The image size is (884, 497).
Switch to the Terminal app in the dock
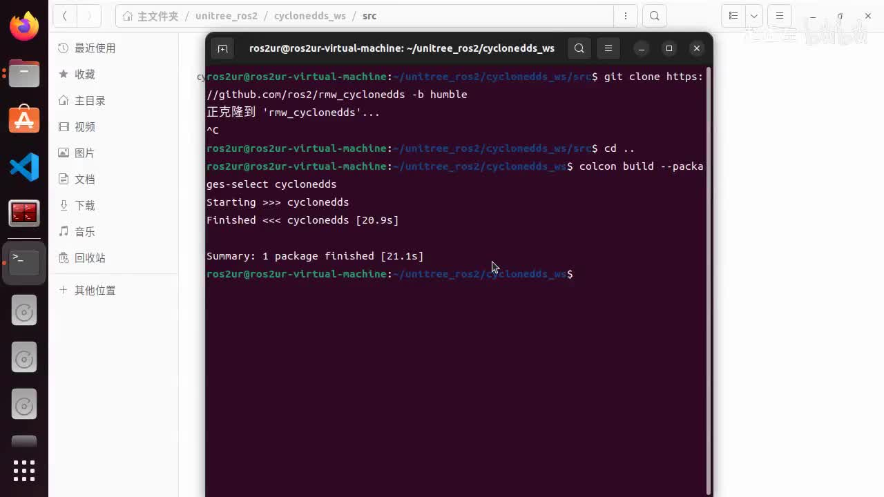[24, 262]
